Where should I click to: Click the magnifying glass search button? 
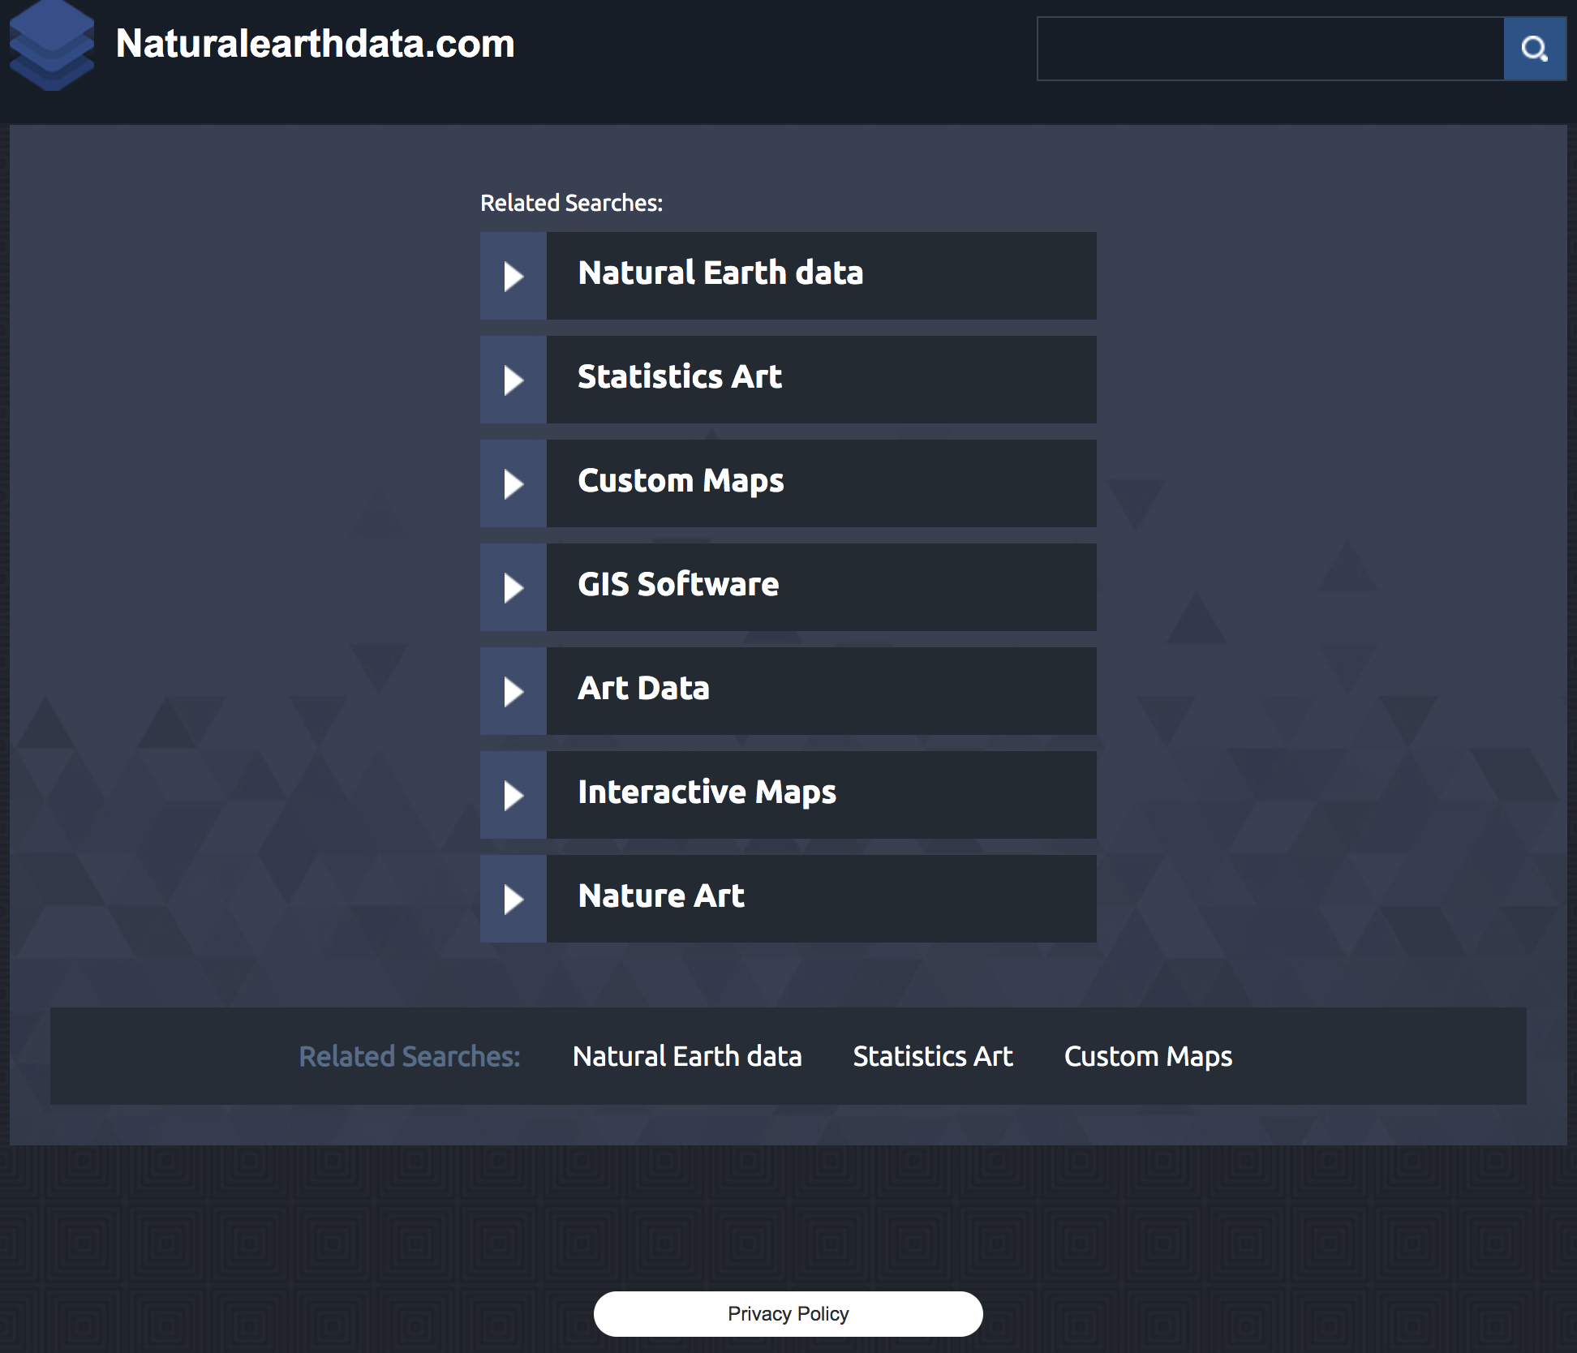(x=1534, y=49)
